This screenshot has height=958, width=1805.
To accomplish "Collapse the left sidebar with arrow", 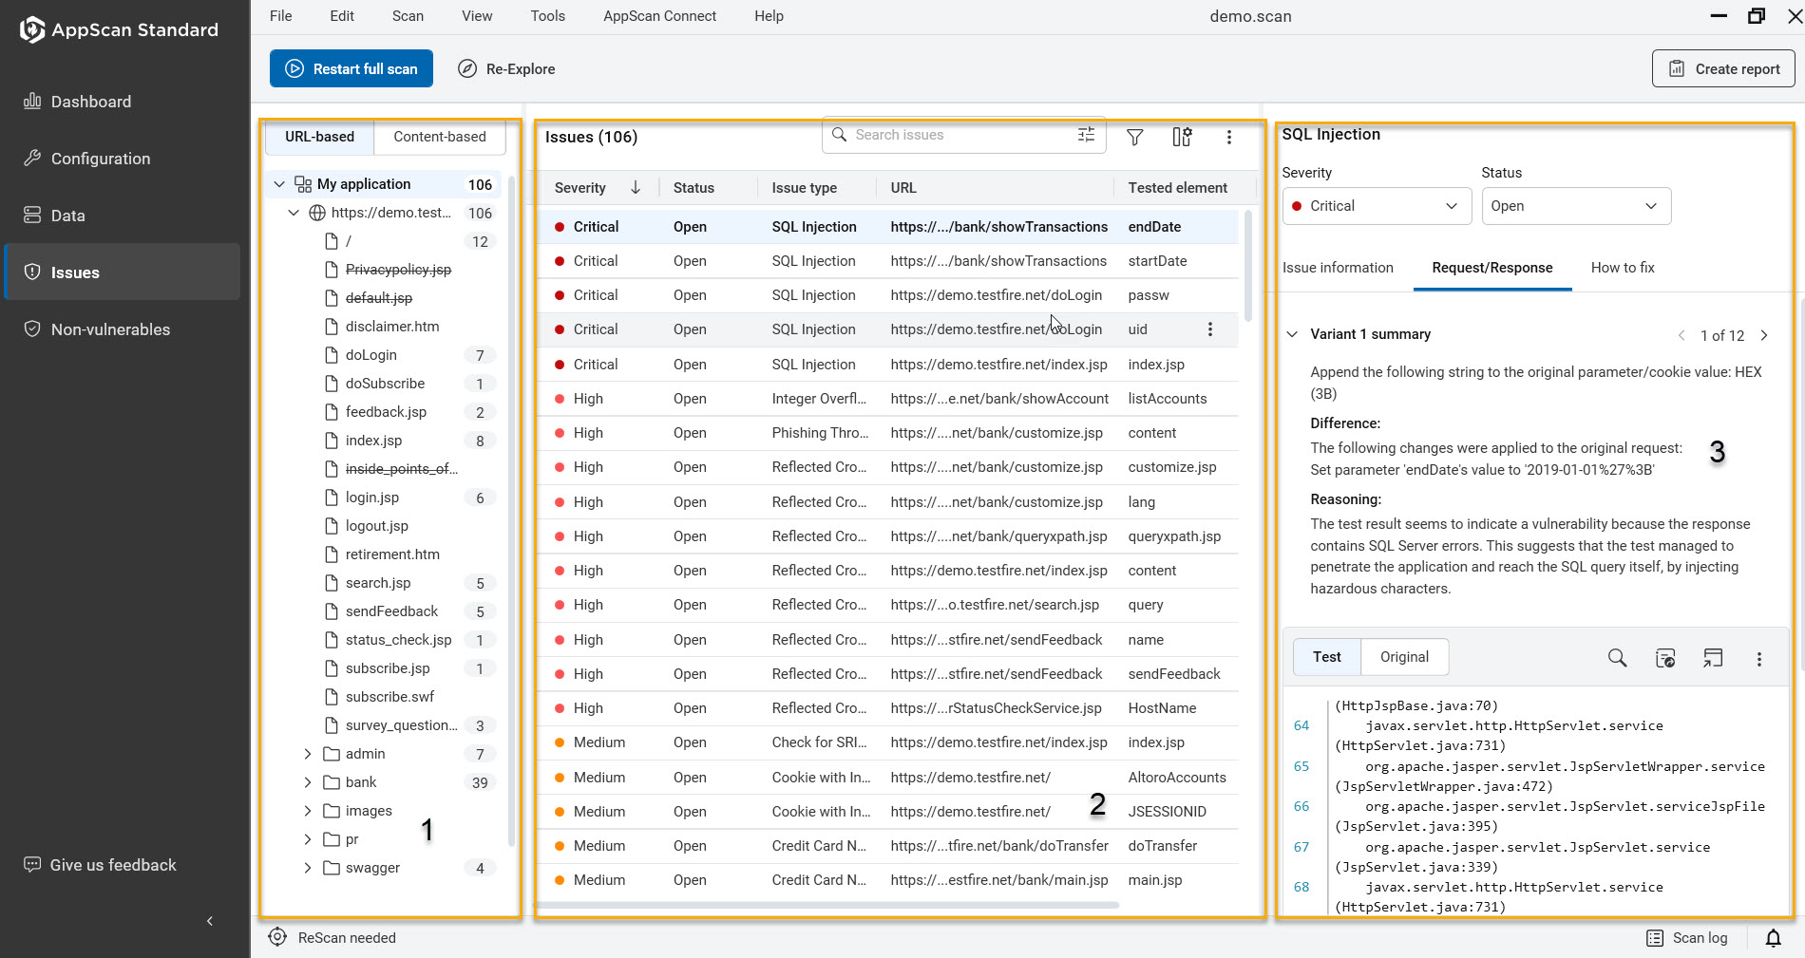I will (x=210, y=921).
